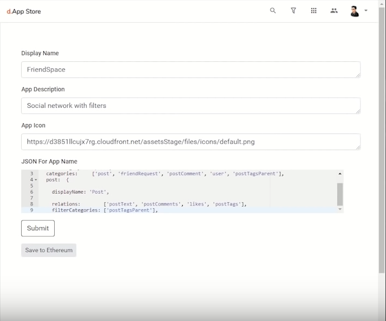
Task: Go to d.App Store home logo
Action: [23, 11]
